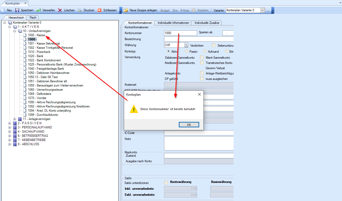Enable the Debitoren-Sammelkonto checkbox
Image resolution: width=342 pixels, height=201 pixels.
pos(202,57)
